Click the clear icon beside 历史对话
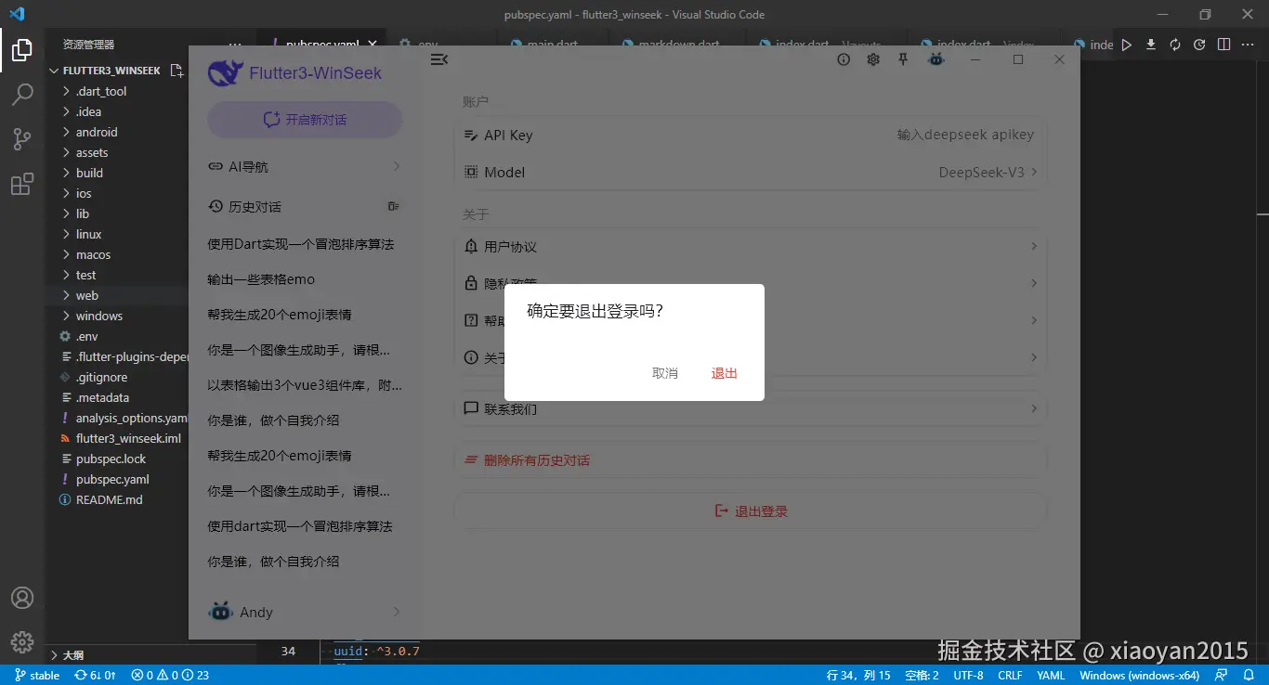The width and height of the screenshot is (1269, 685). (393, 205)
